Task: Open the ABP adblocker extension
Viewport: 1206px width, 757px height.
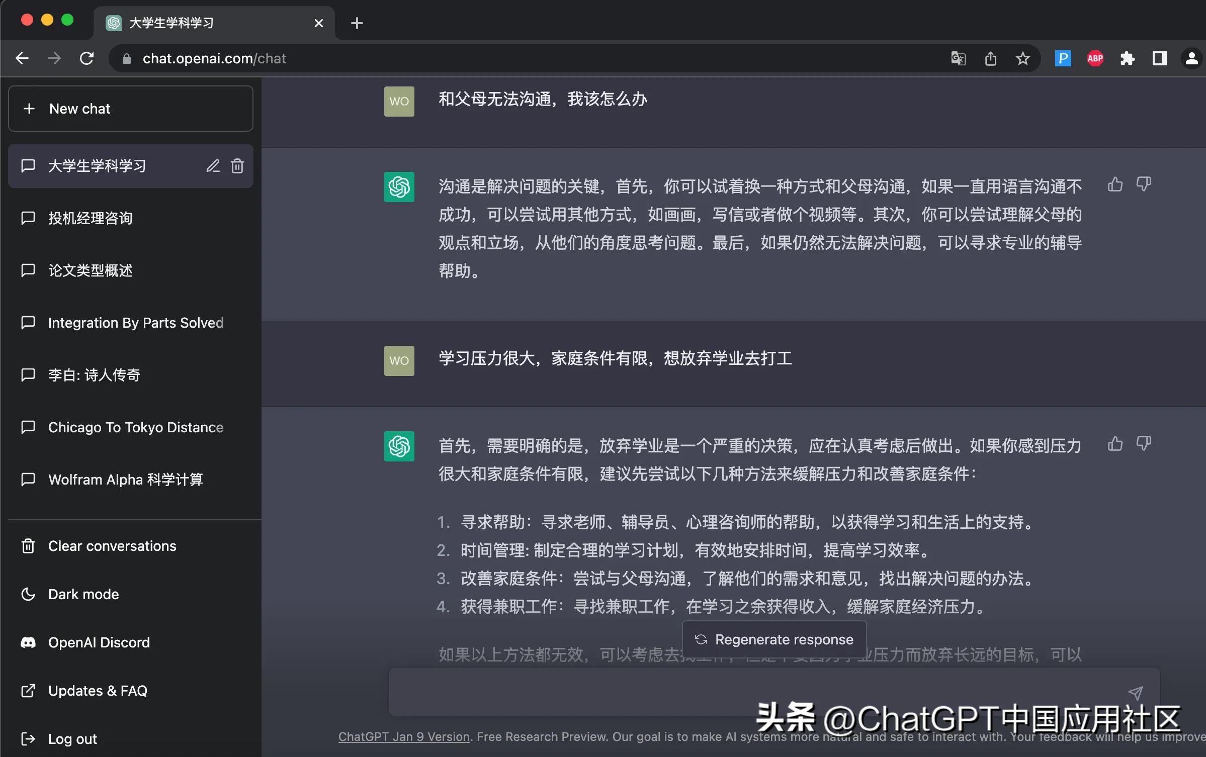Action: (1095, 58)
